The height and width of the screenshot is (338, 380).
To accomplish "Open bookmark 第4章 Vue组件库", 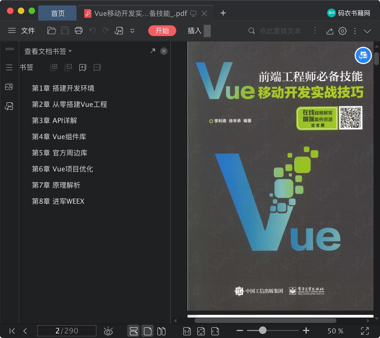I will pos(59,137).
